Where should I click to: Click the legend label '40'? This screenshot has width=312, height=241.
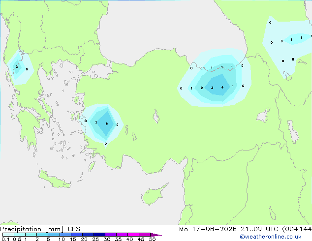pyautogui.click(x=129, y=239)
